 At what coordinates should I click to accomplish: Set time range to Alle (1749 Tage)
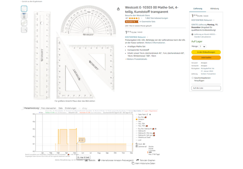click(154, 155)
